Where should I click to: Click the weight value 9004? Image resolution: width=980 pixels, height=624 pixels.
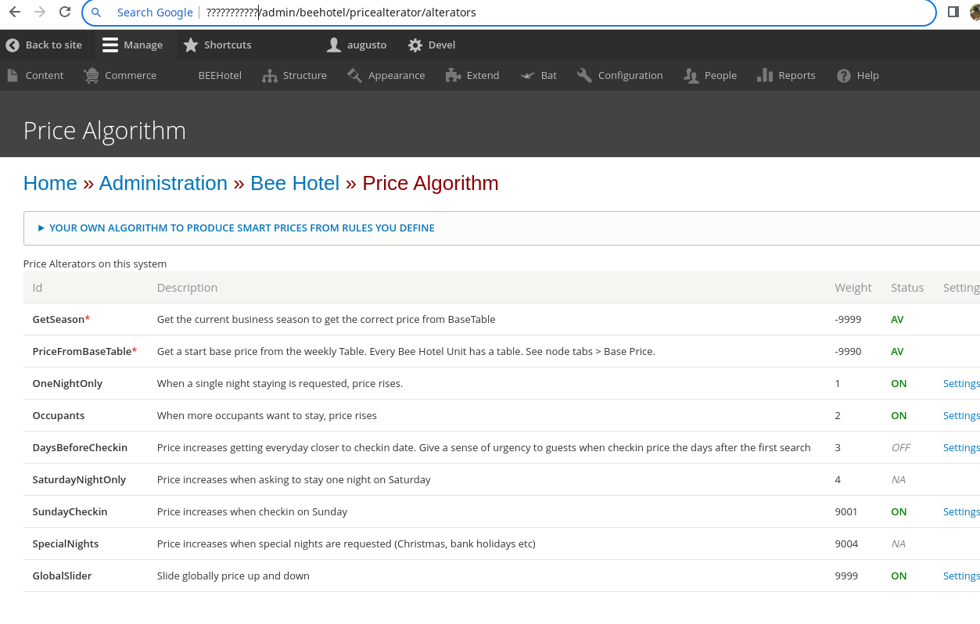(x=846, y=543)
